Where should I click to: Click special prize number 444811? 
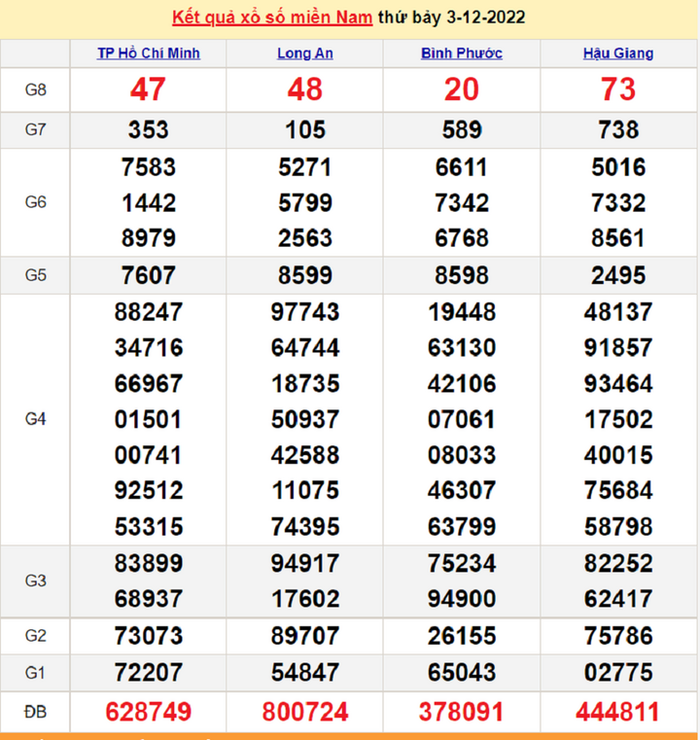[x=617, y=712]
